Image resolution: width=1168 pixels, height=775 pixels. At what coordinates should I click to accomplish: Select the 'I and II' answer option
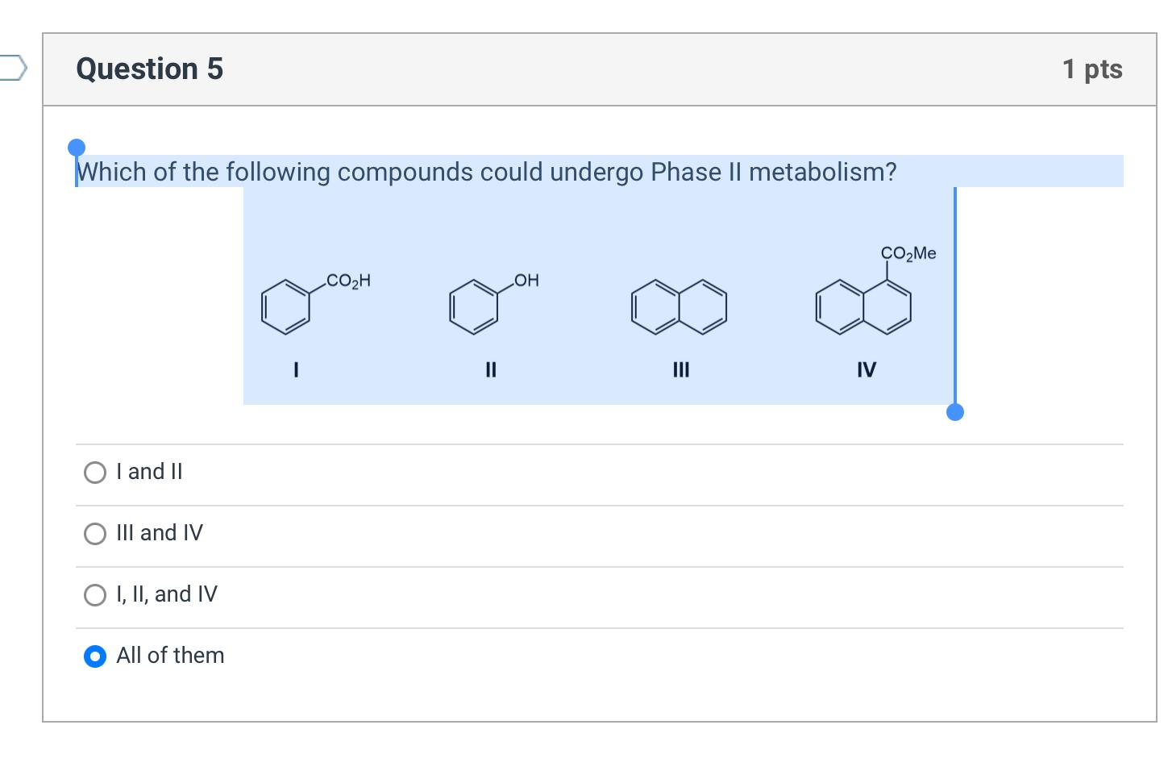95,472
